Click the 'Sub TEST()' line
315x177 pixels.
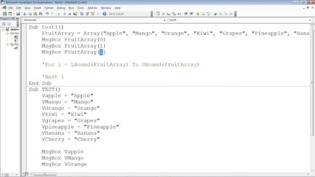tap(44, 89)
